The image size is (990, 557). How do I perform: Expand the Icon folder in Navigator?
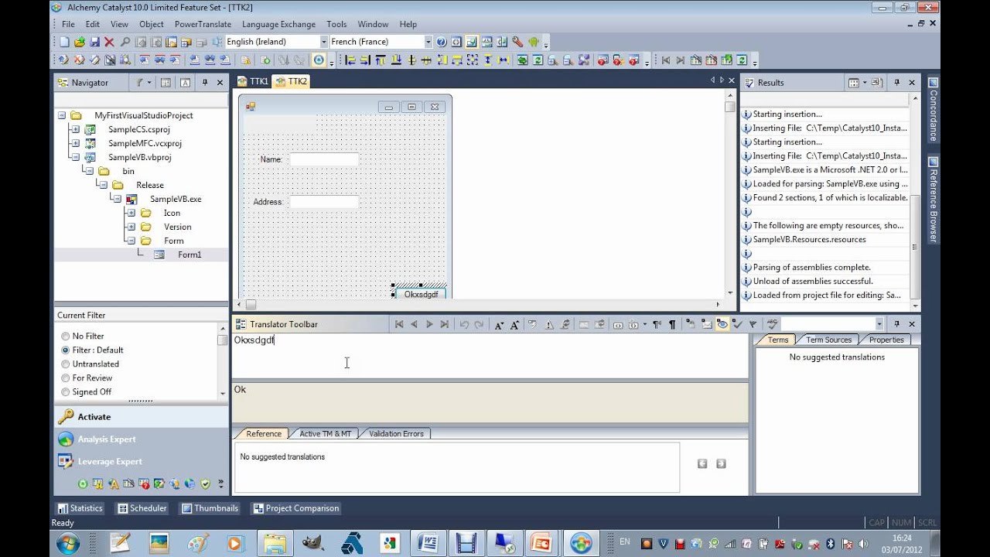[131, 213]
